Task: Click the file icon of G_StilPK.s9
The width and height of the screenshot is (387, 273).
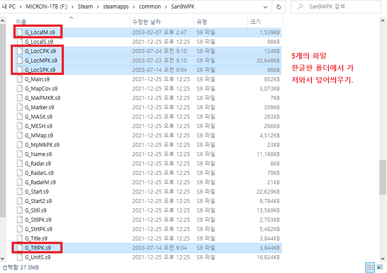Action: click(20, 219)
